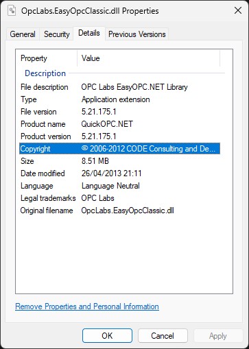
Task: Select the Type property row
Action: coord(119,99)
